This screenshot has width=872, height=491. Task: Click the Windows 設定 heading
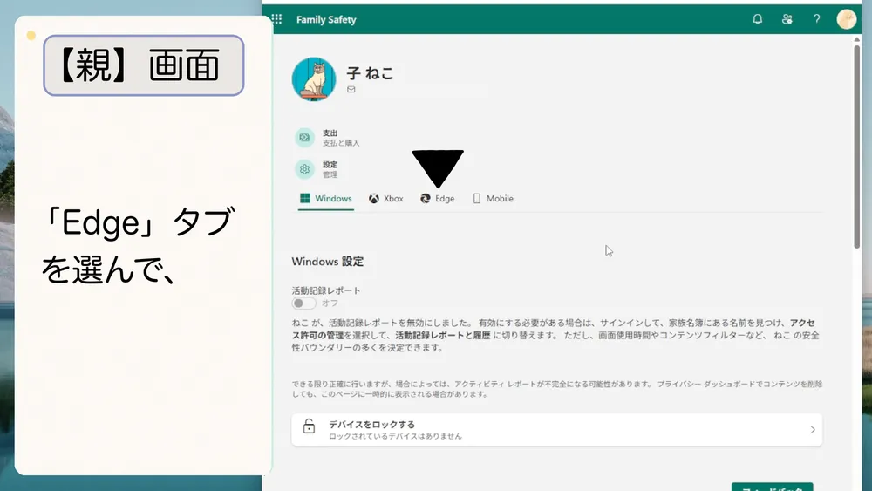coord(328,262)
